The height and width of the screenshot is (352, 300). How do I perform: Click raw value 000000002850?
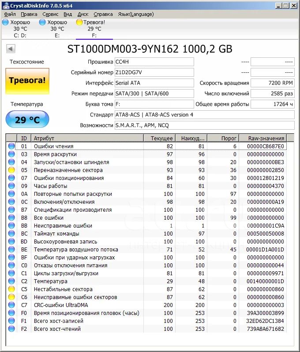click(266, 170)
